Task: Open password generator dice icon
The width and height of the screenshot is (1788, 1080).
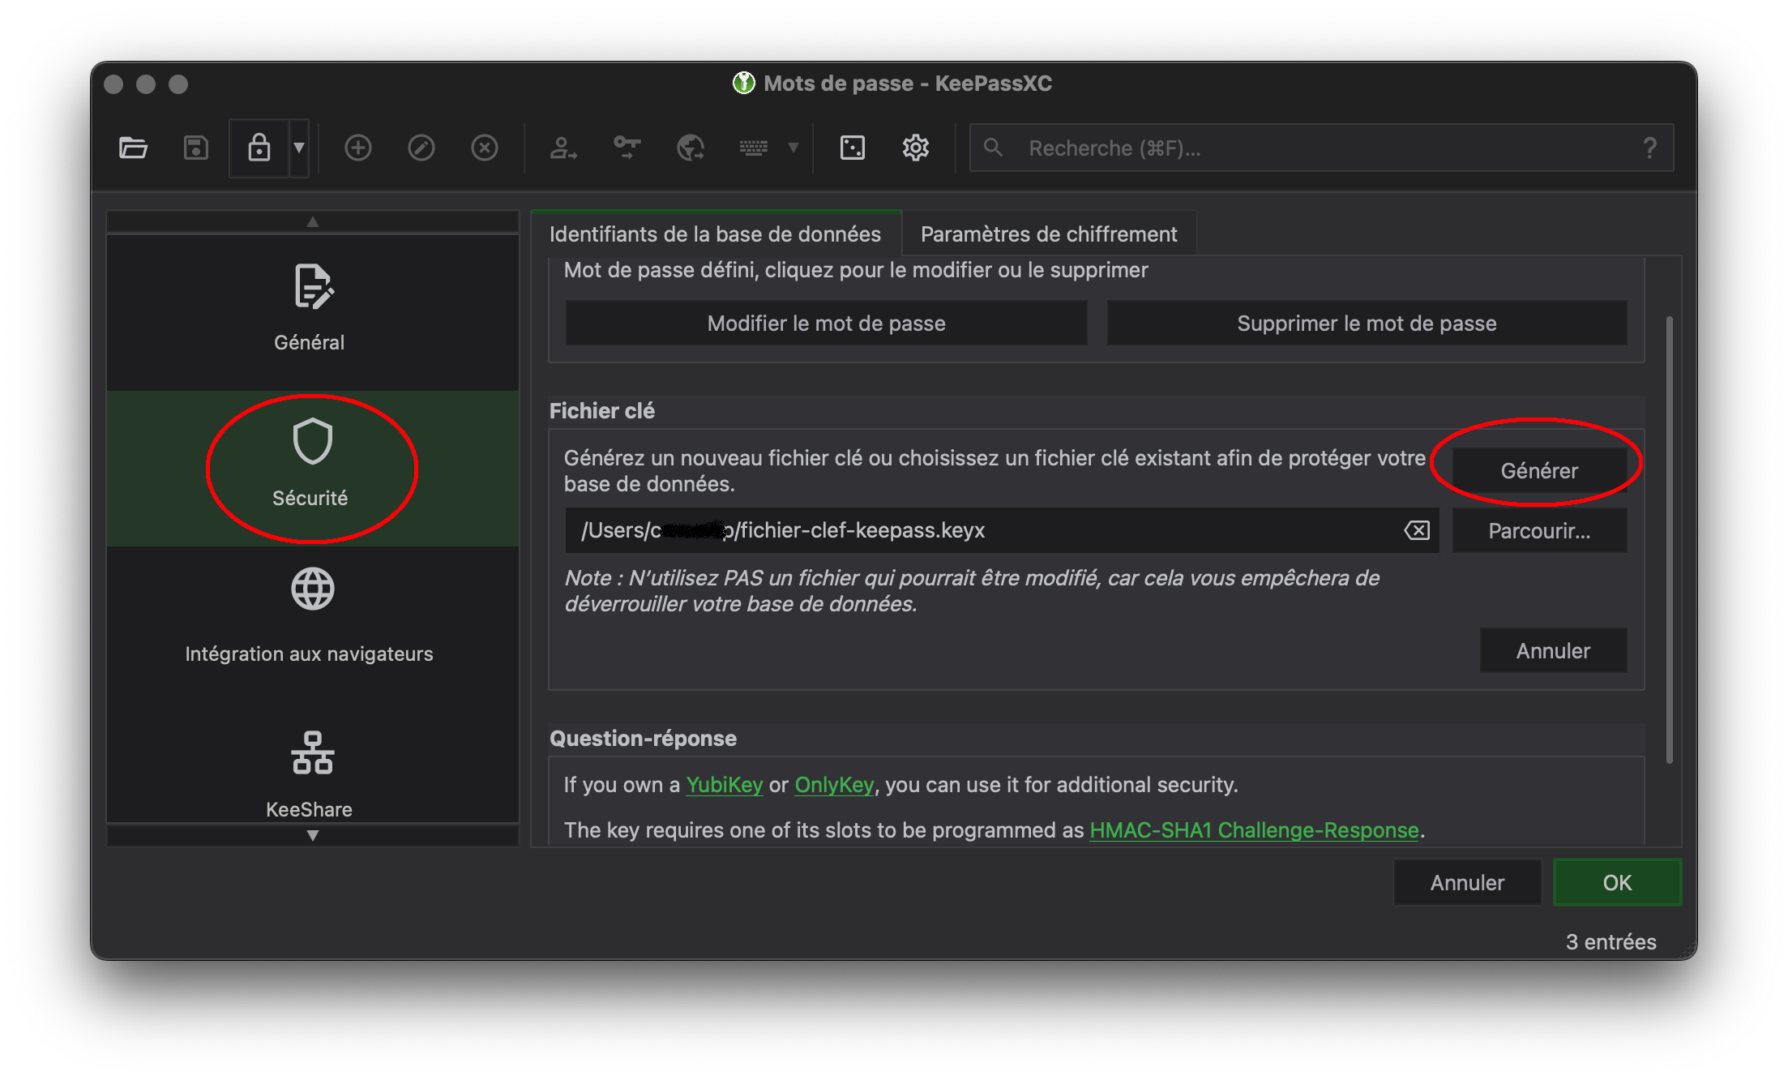Action: coord(852,148)
